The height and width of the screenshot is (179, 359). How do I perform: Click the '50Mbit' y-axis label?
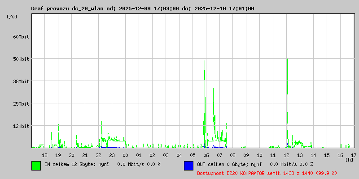click(21, 59)
